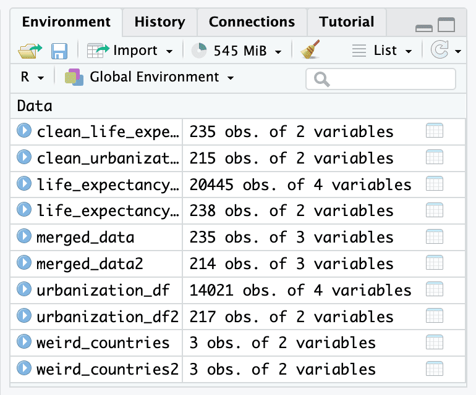Click the memory usage pie chart icon

pyautogui.click(x=200, y=51)
